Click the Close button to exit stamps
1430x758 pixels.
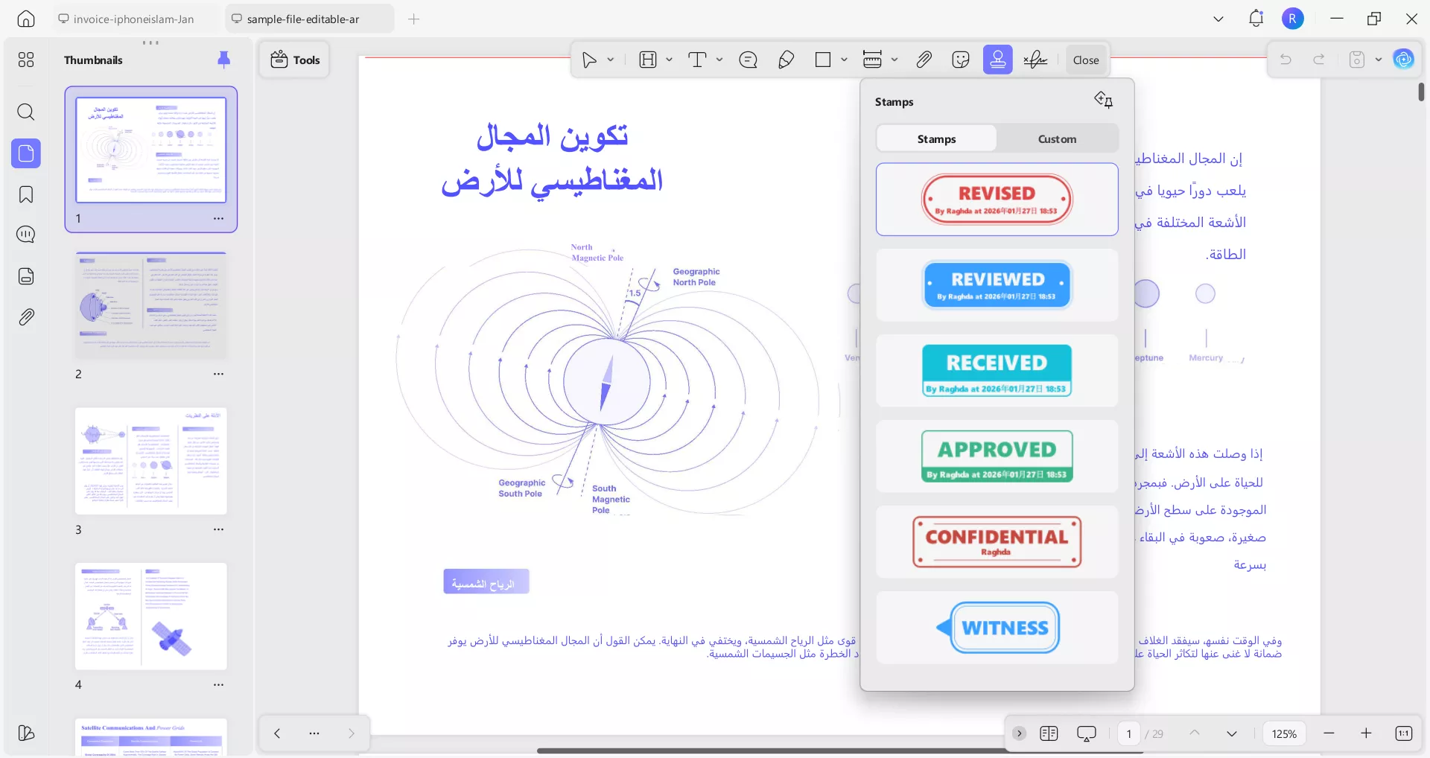1085,60
